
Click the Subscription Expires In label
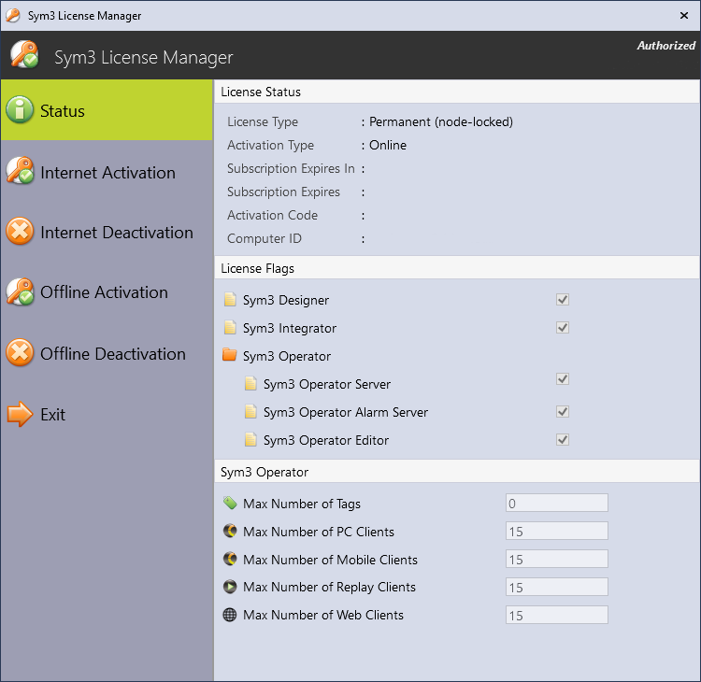(291, 168)
